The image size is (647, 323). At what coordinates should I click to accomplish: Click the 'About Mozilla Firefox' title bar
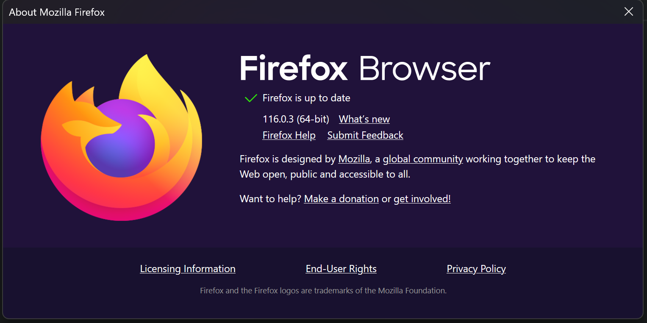[57, 12]
